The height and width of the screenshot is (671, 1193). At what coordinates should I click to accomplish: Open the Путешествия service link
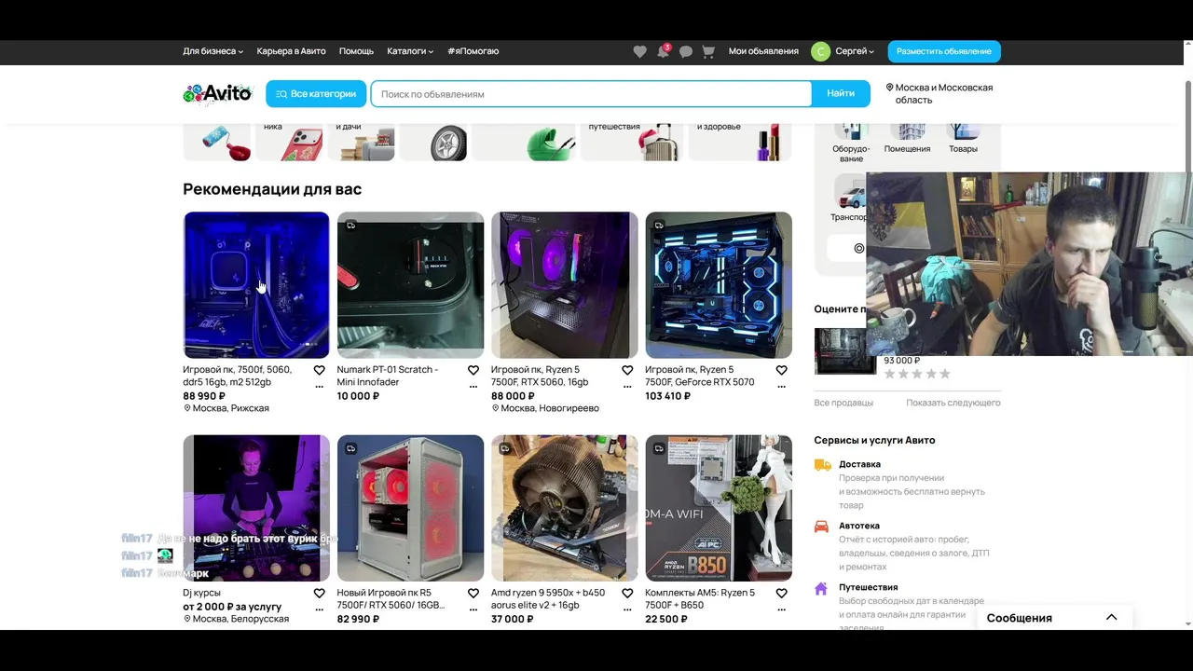click(869, 587)
